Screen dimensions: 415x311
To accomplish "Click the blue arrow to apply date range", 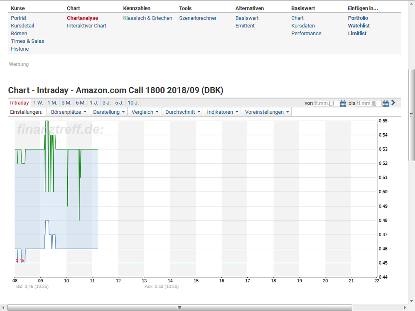I will tap(393, 103).
